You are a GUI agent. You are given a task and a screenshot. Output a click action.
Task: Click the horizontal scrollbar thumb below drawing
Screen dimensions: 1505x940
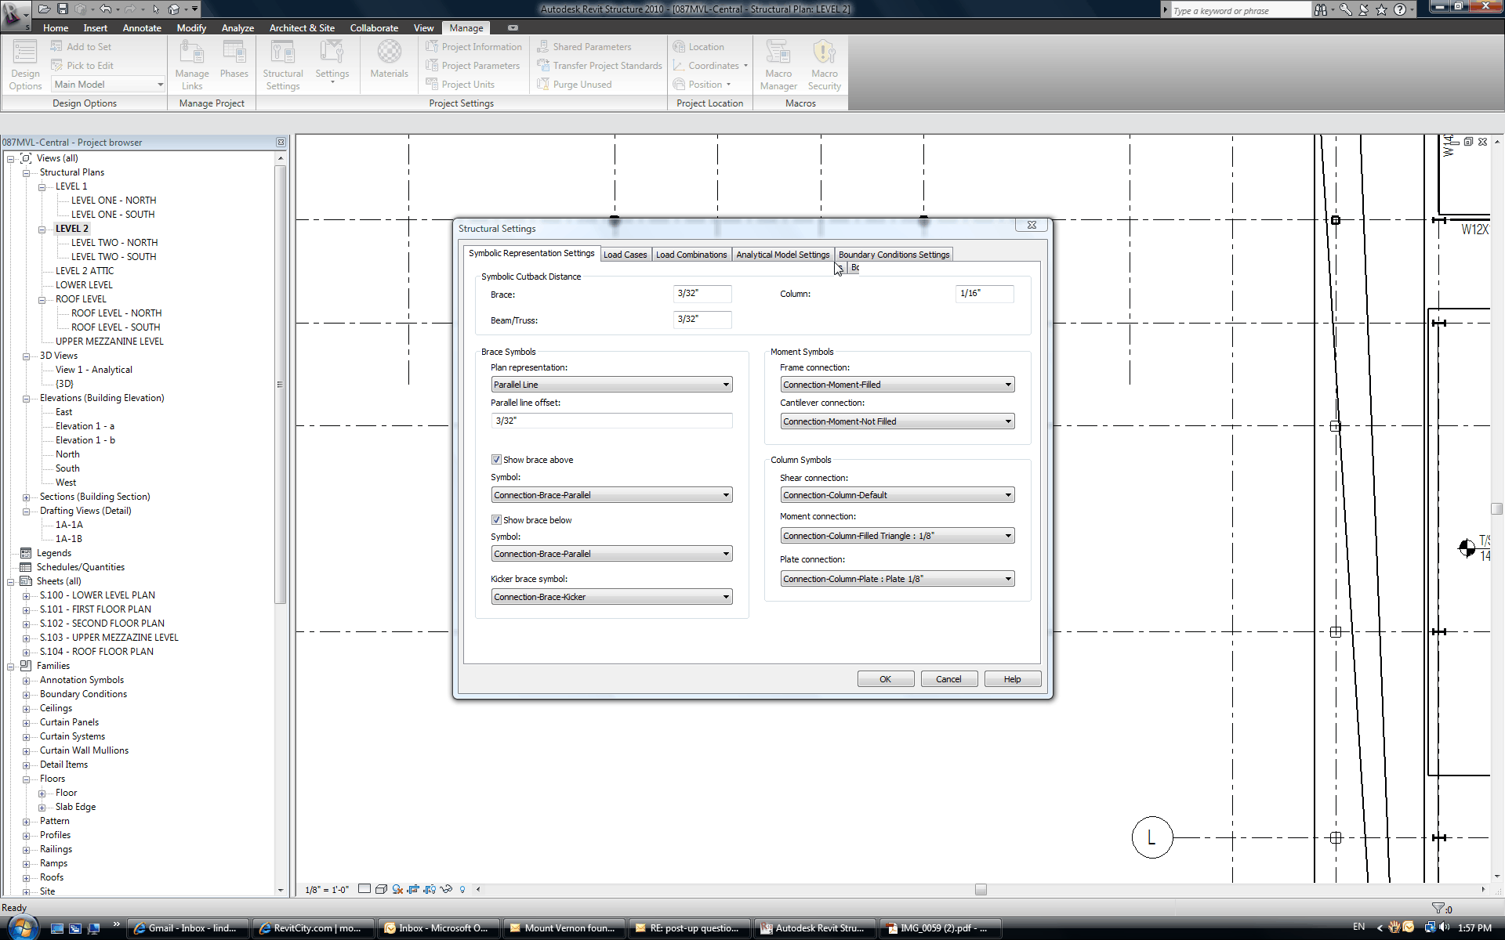(x=981, y=889)
